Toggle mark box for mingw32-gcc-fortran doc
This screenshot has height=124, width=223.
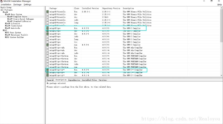pos(47,61)
